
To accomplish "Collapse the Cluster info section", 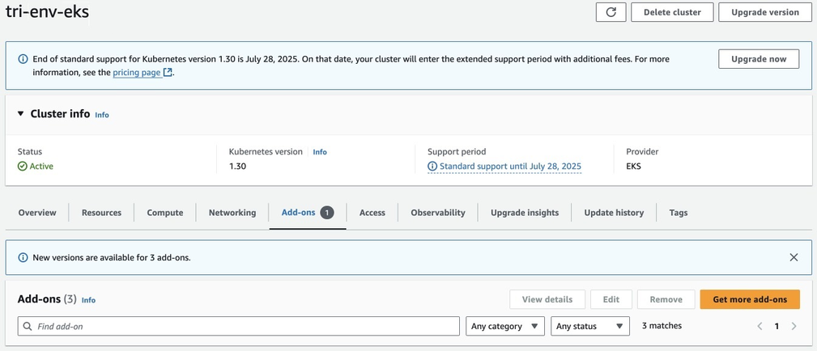I will 21,114.
